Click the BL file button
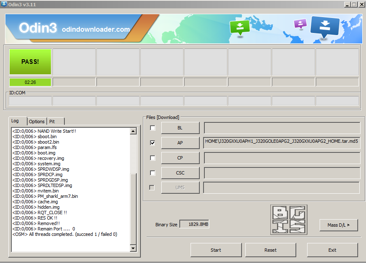 [x=180, y=128]
